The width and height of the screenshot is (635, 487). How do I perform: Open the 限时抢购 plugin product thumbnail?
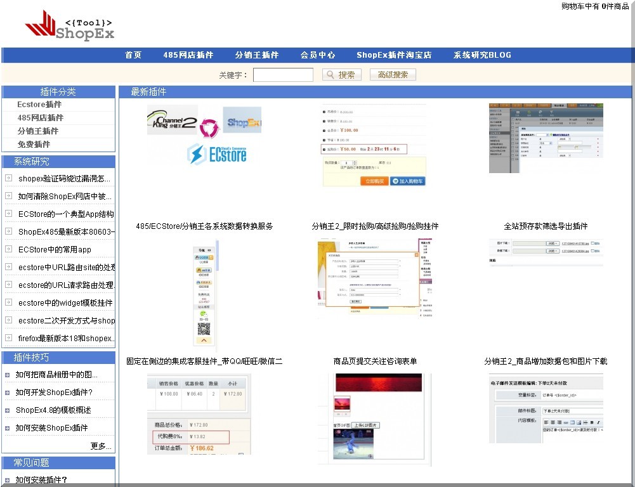click(374, 145)
